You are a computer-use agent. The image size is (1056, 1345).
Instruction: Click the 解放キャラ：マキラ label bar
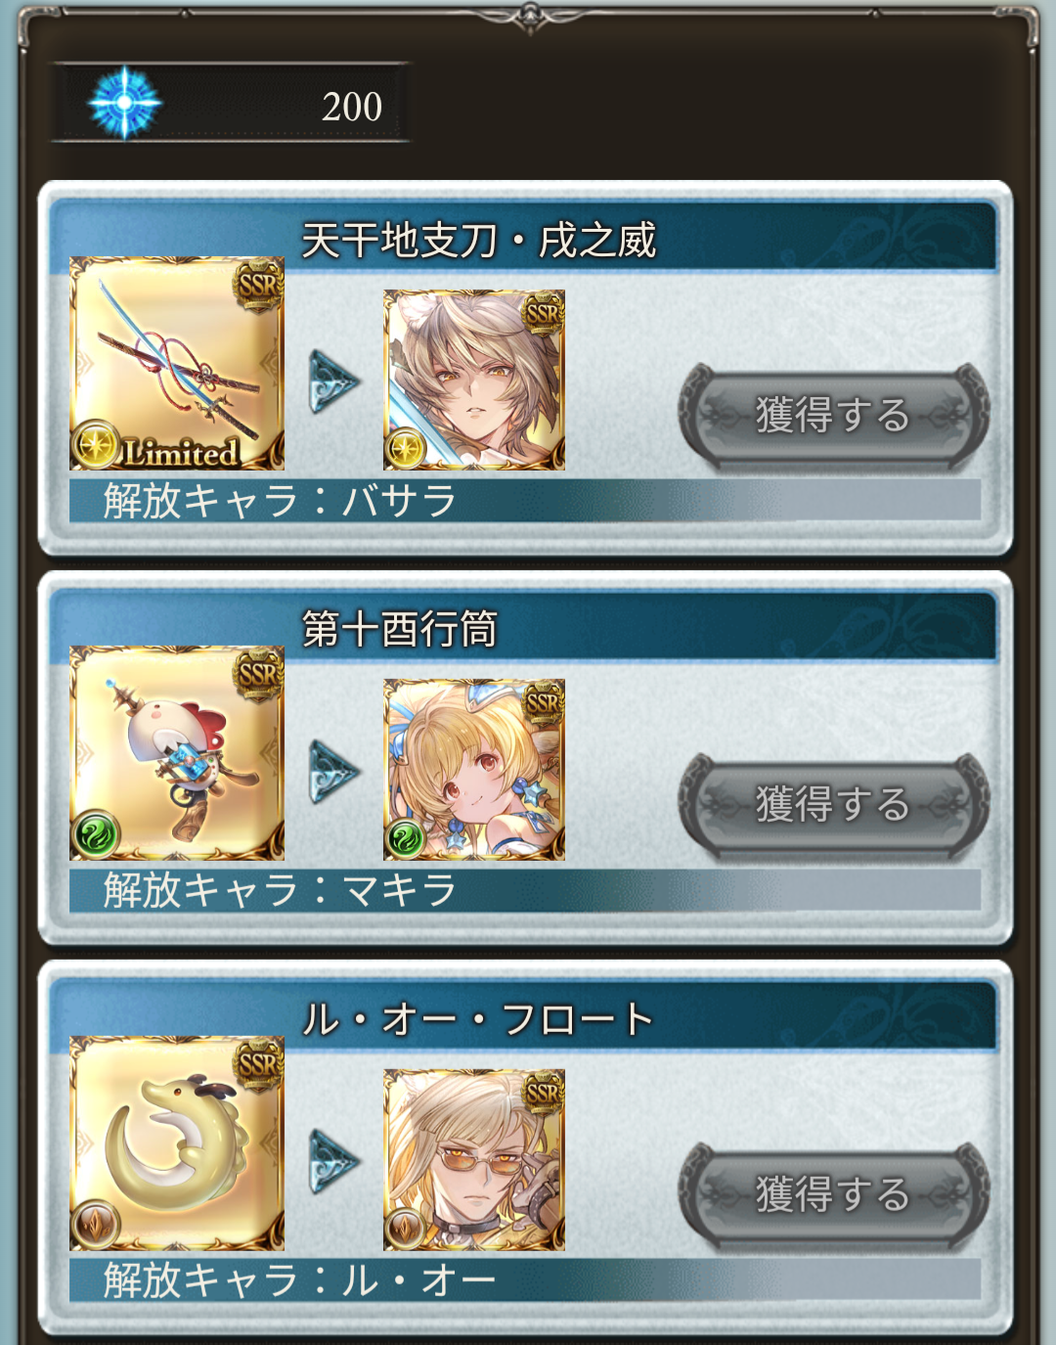coord(525,890)
